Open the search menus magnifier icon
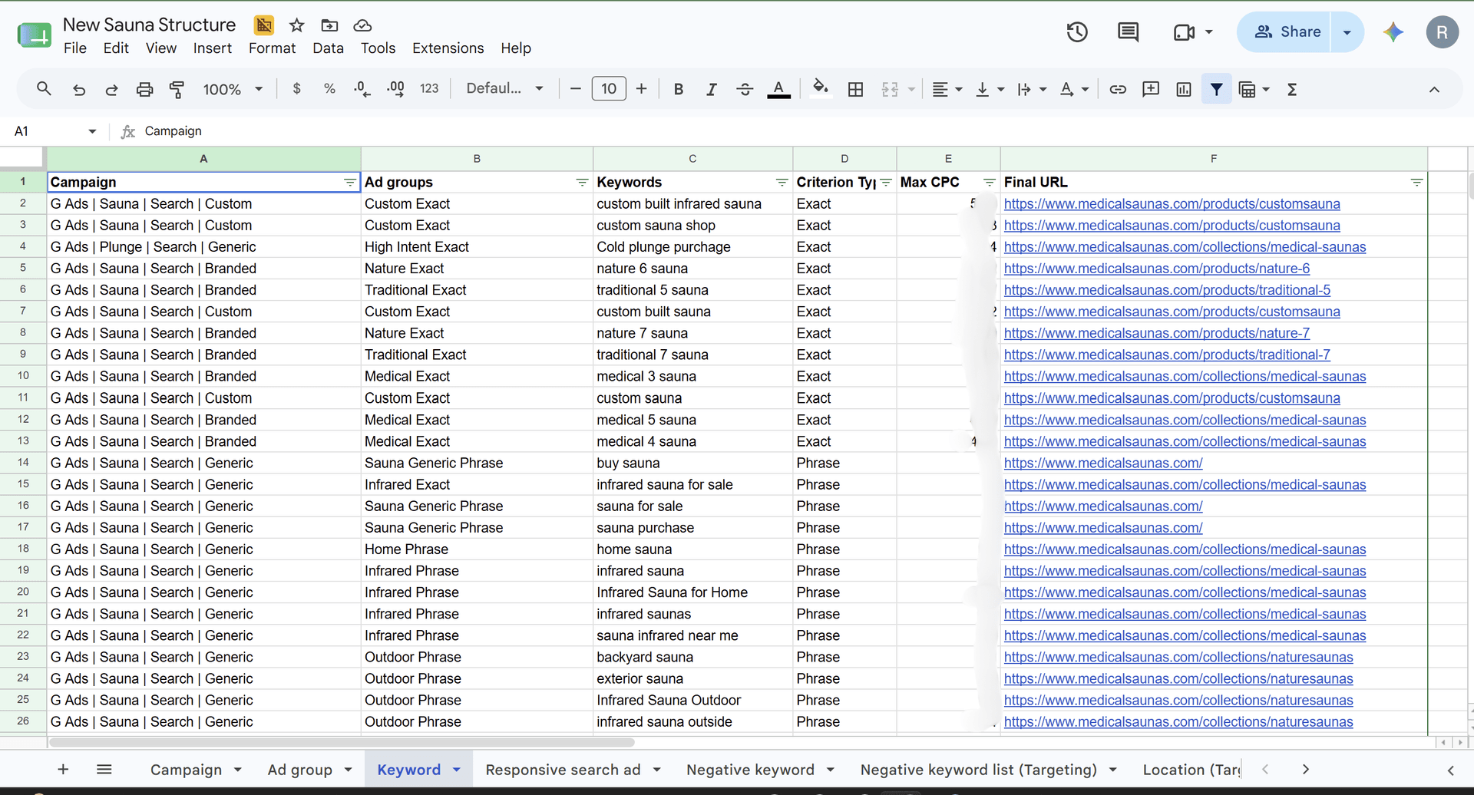Viewport: 1474px width, 795px height. tap(44, 89)
